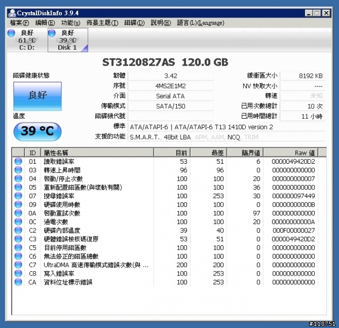This screenshot has height=328, width=339.
Task: Click the empty 磁碟機代號 drive letter field
Action: point(171,117)
